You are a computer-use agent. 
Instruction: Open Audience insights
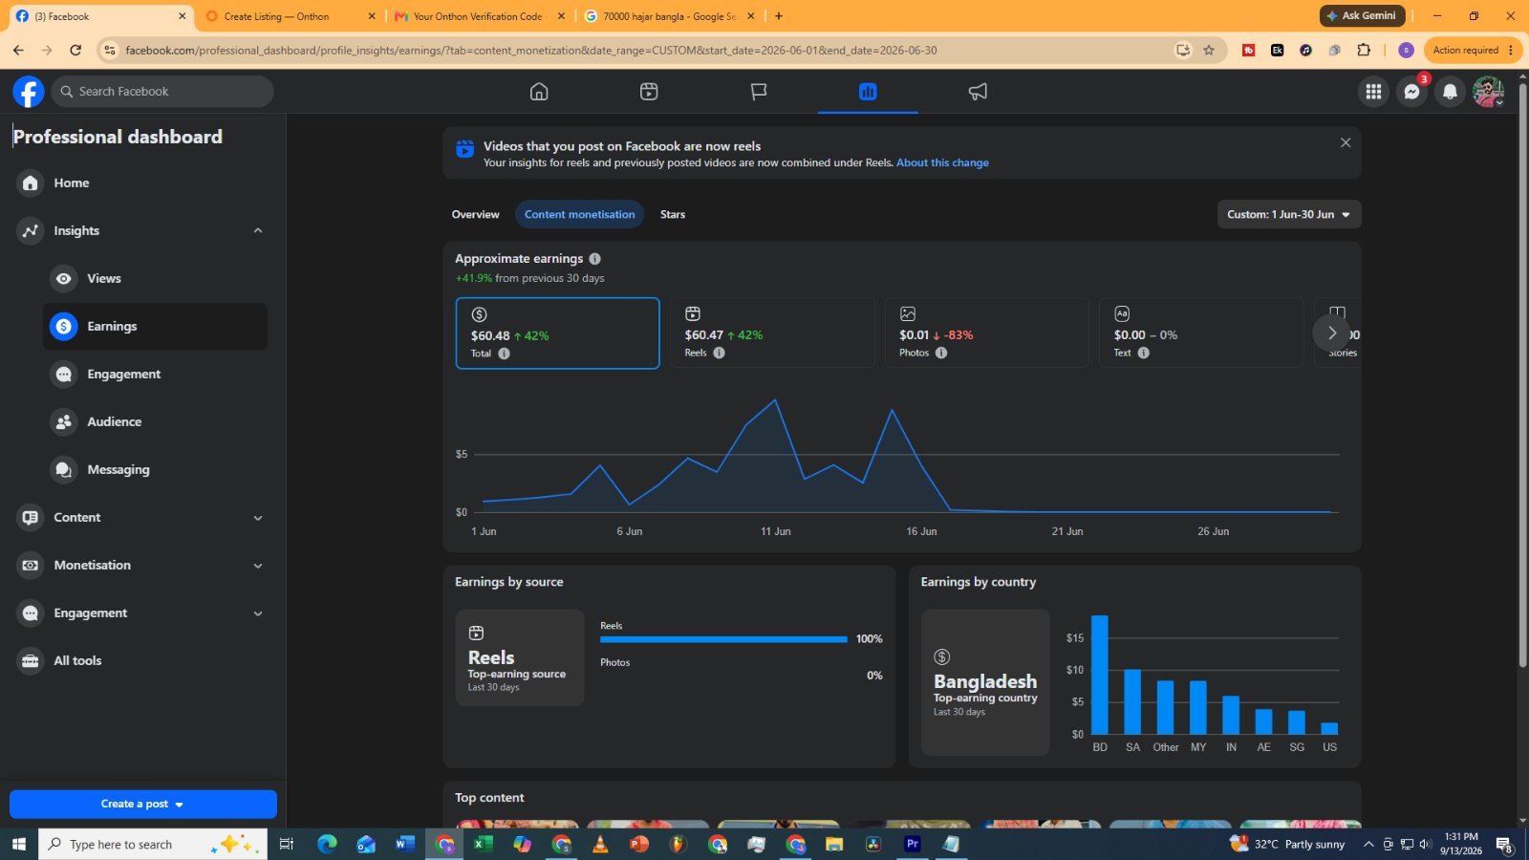pos(156,422)
